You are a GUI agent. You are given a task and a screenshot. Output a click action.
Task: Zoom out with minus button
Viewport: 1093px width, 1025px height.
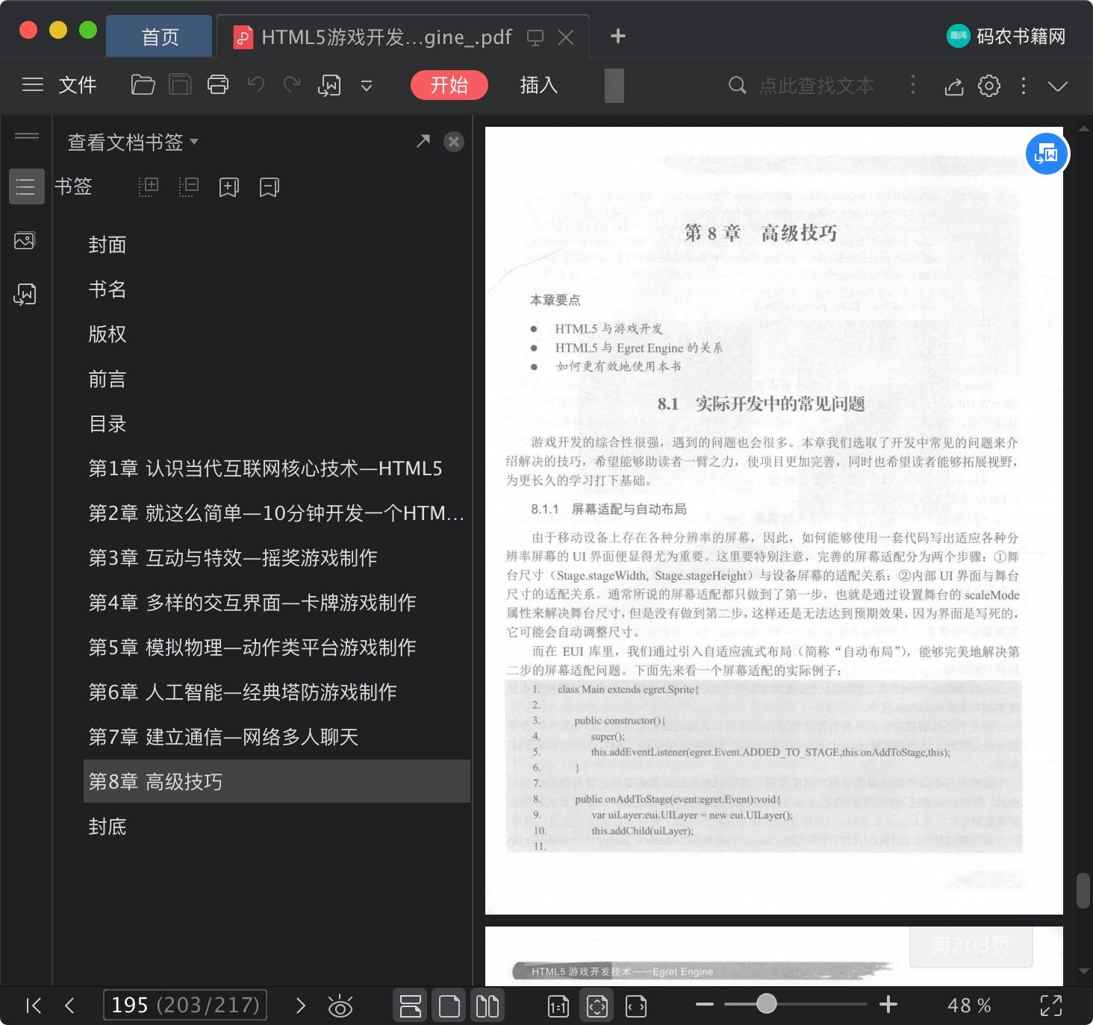[x=705, y=1004]
